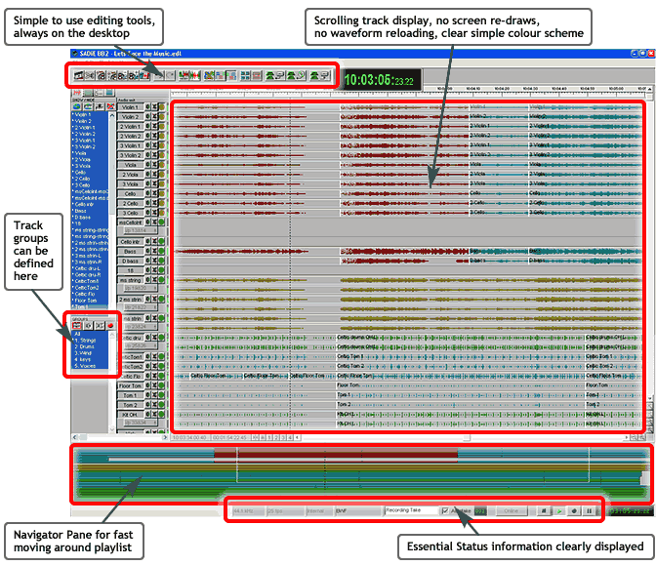Click the horizontal scrollbar thumb under track list

(84, 437)
